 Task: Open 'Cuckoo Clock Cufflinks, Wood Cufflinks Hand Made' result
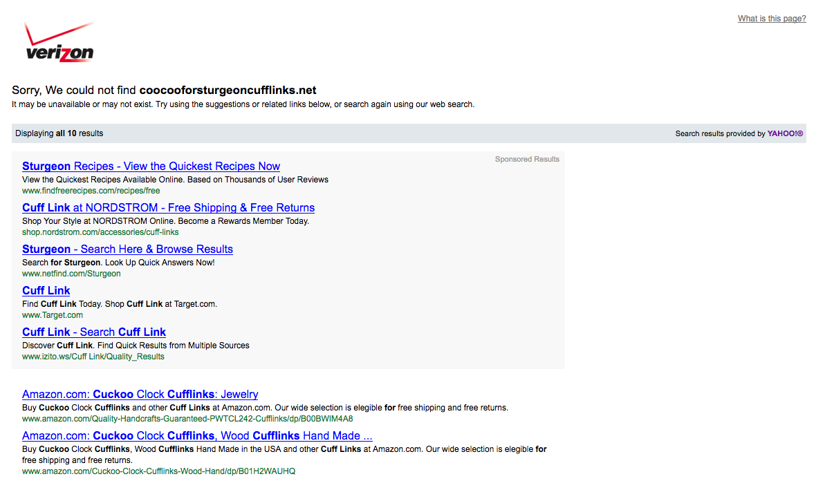tap(197, 436)
